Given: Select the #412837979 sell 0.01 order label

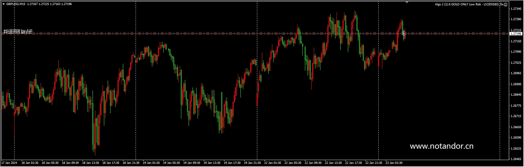Looking at the screenshot, I should click(x=18, y=33).
